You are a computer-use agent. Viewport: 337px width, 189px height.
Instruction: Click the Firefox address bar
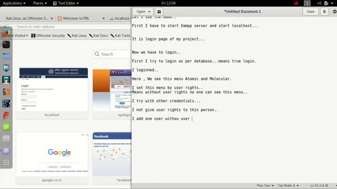click(73, 27)
